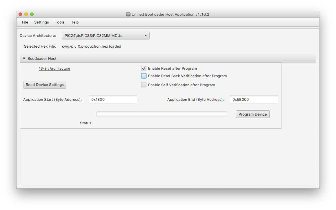Open the Device Architecture dropdown
The width and height of the screenshot is (336, 210).
[106, 36]
